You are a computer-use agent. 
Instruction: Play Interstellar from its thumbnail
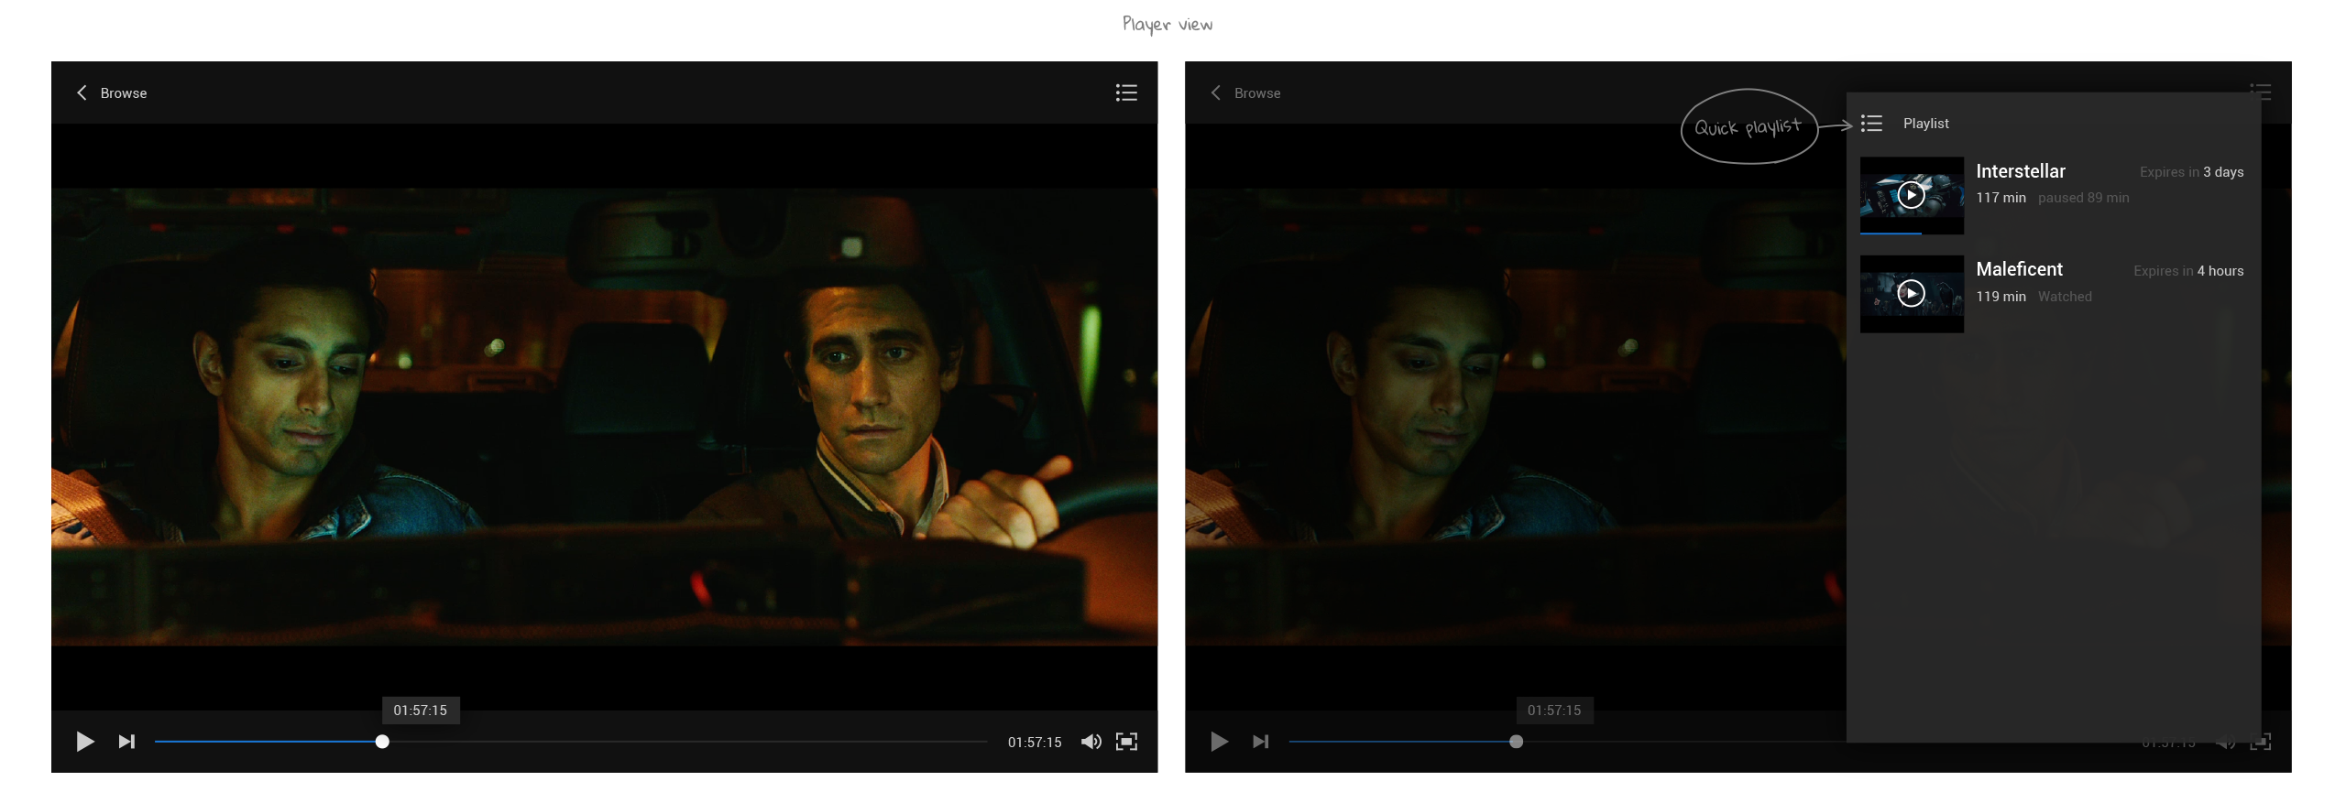pos(1912,195)
